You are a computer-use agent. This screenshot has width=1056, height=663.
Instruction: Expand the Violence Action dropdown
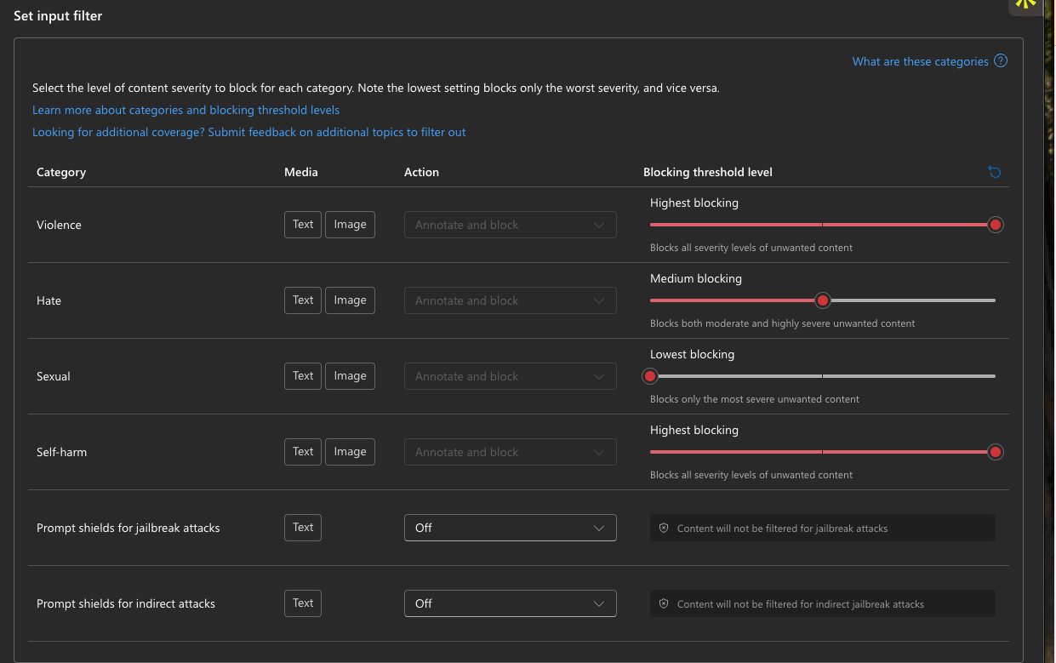510,225
